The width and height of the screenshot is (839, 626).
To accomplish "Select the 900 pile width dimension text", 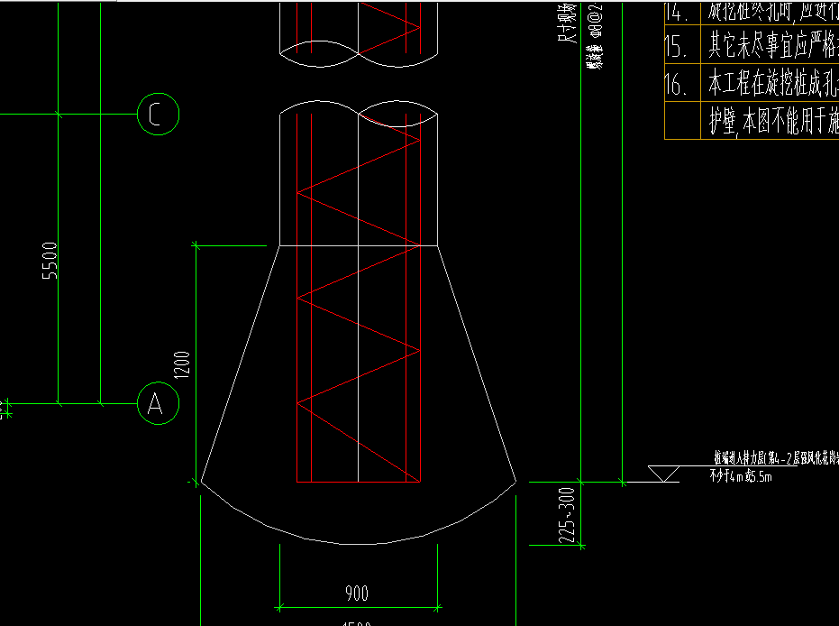I will pyautogui.click(x=357, y=594).
